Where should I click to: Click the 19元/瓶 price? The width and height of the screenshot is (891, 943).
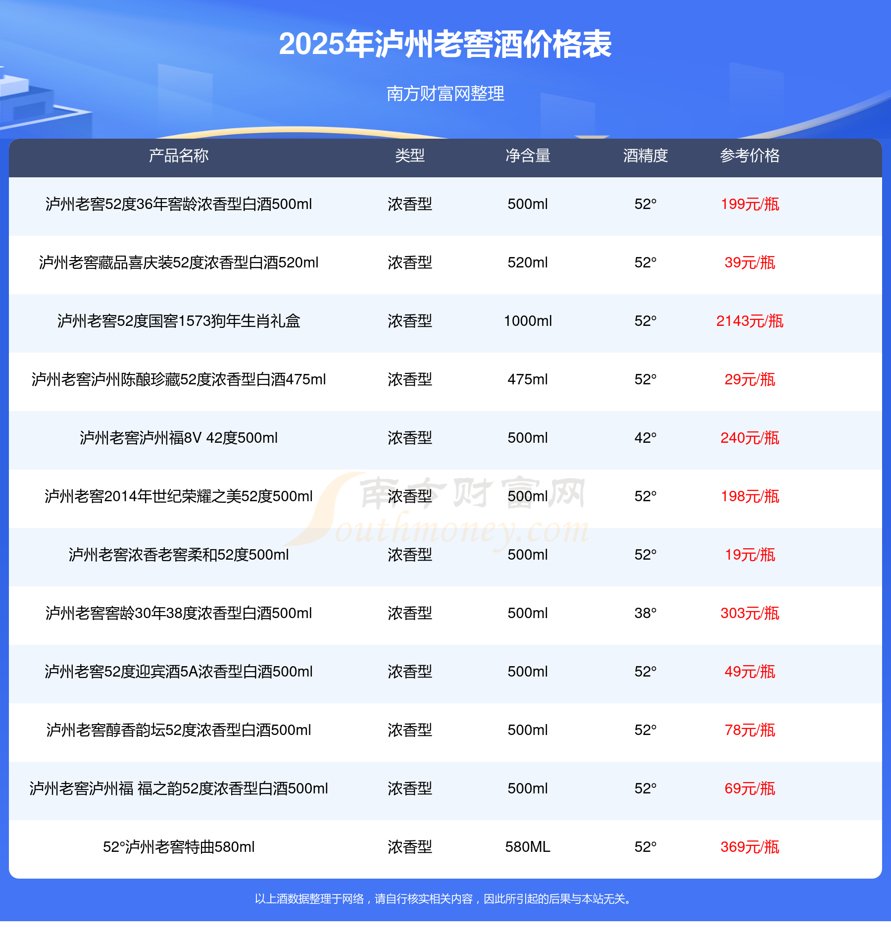(x=750, y=555)
